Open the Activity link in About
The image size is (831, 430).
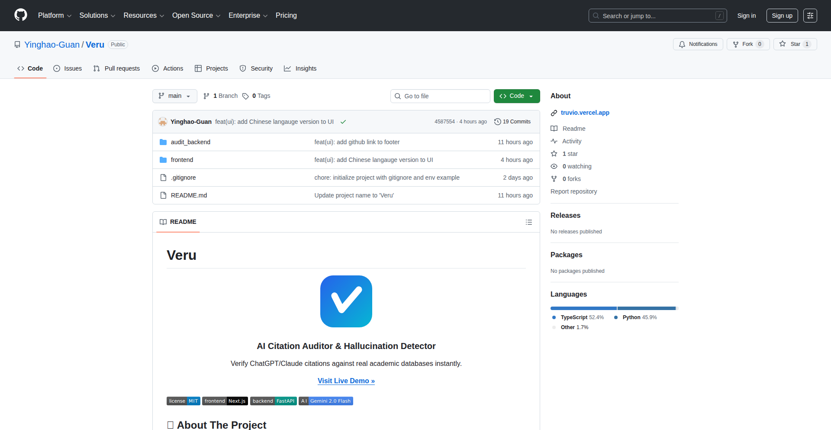click(x=566, y=141)
